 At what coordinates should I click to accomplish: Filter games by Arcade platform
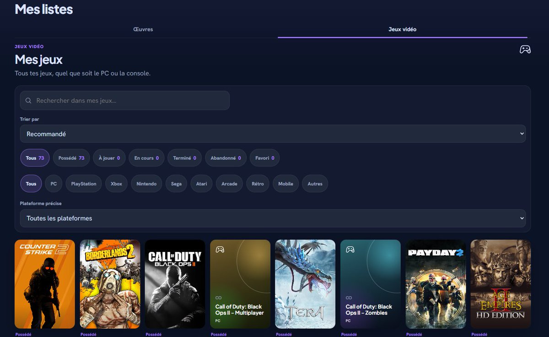(x=229, y=184)
